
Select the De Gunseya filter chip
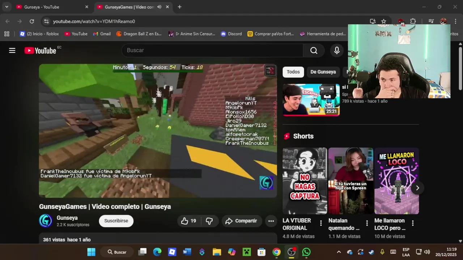[x=323, y=72]
